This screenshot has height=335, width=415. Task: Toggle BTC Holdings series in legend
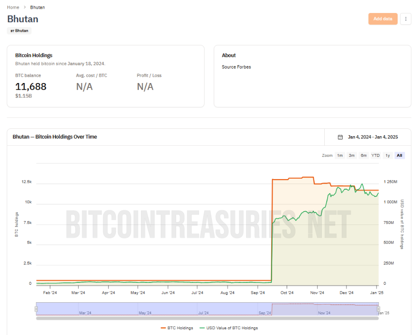(177, 328)
